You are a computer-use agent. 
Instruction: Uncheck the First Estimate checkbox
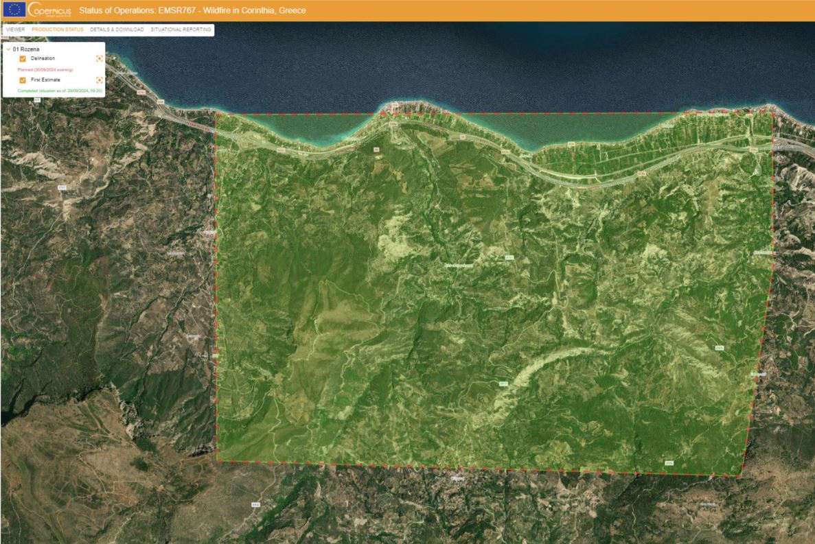click(23, 80)
